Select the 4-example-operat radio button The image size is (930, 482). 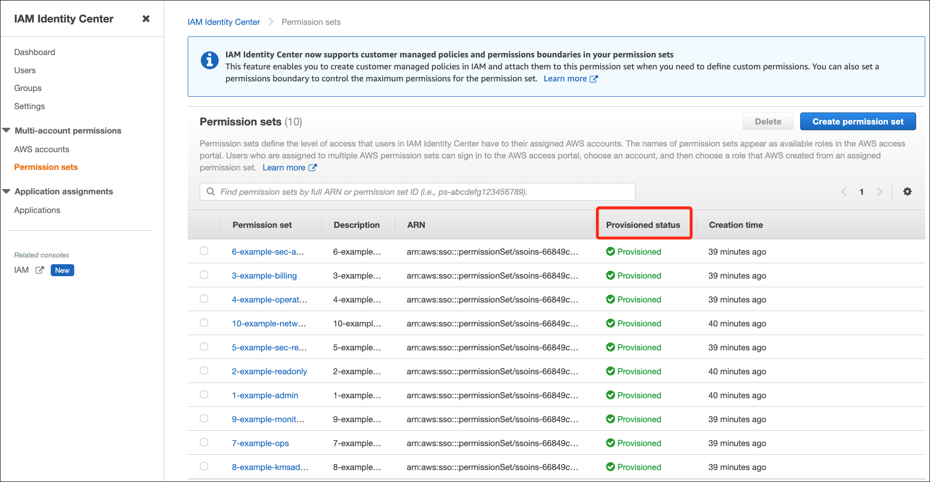(204, 299)
